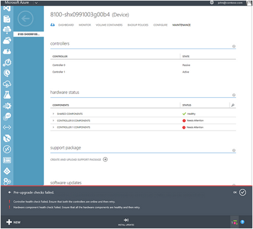Open the management panel sidebar icon
Screen dimensions: 253x229
pos(7,160)
